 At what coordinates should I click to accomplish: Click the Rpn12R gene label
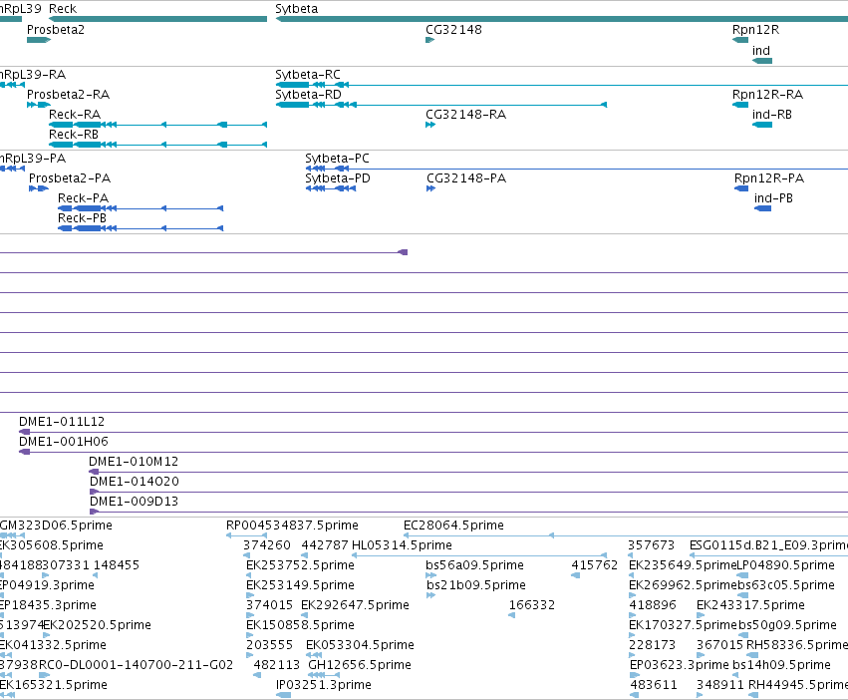pyautogui.click(x=755, y=29)
